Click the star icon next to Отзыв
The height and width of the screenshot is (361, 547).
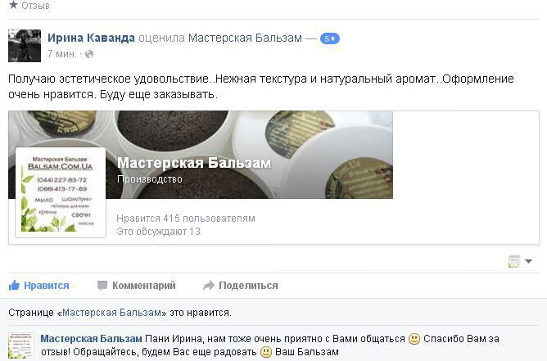(x=13, y=5)
